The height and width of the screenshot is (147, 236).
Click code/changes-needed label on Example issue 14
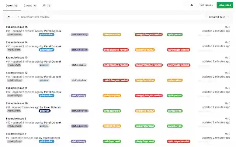[x=116, y=50]
